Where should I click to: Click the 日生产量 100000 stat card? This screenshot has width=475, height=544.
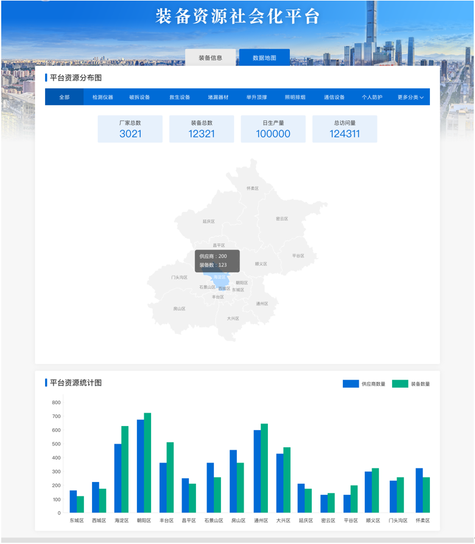tap(273, 129)
